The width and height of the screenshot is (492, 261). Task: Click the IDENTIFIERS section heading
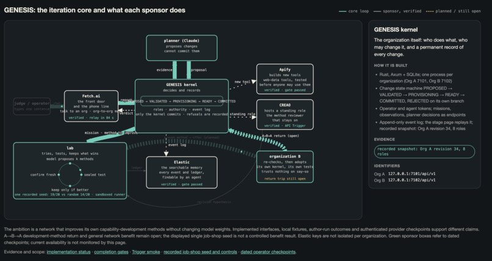387,166
